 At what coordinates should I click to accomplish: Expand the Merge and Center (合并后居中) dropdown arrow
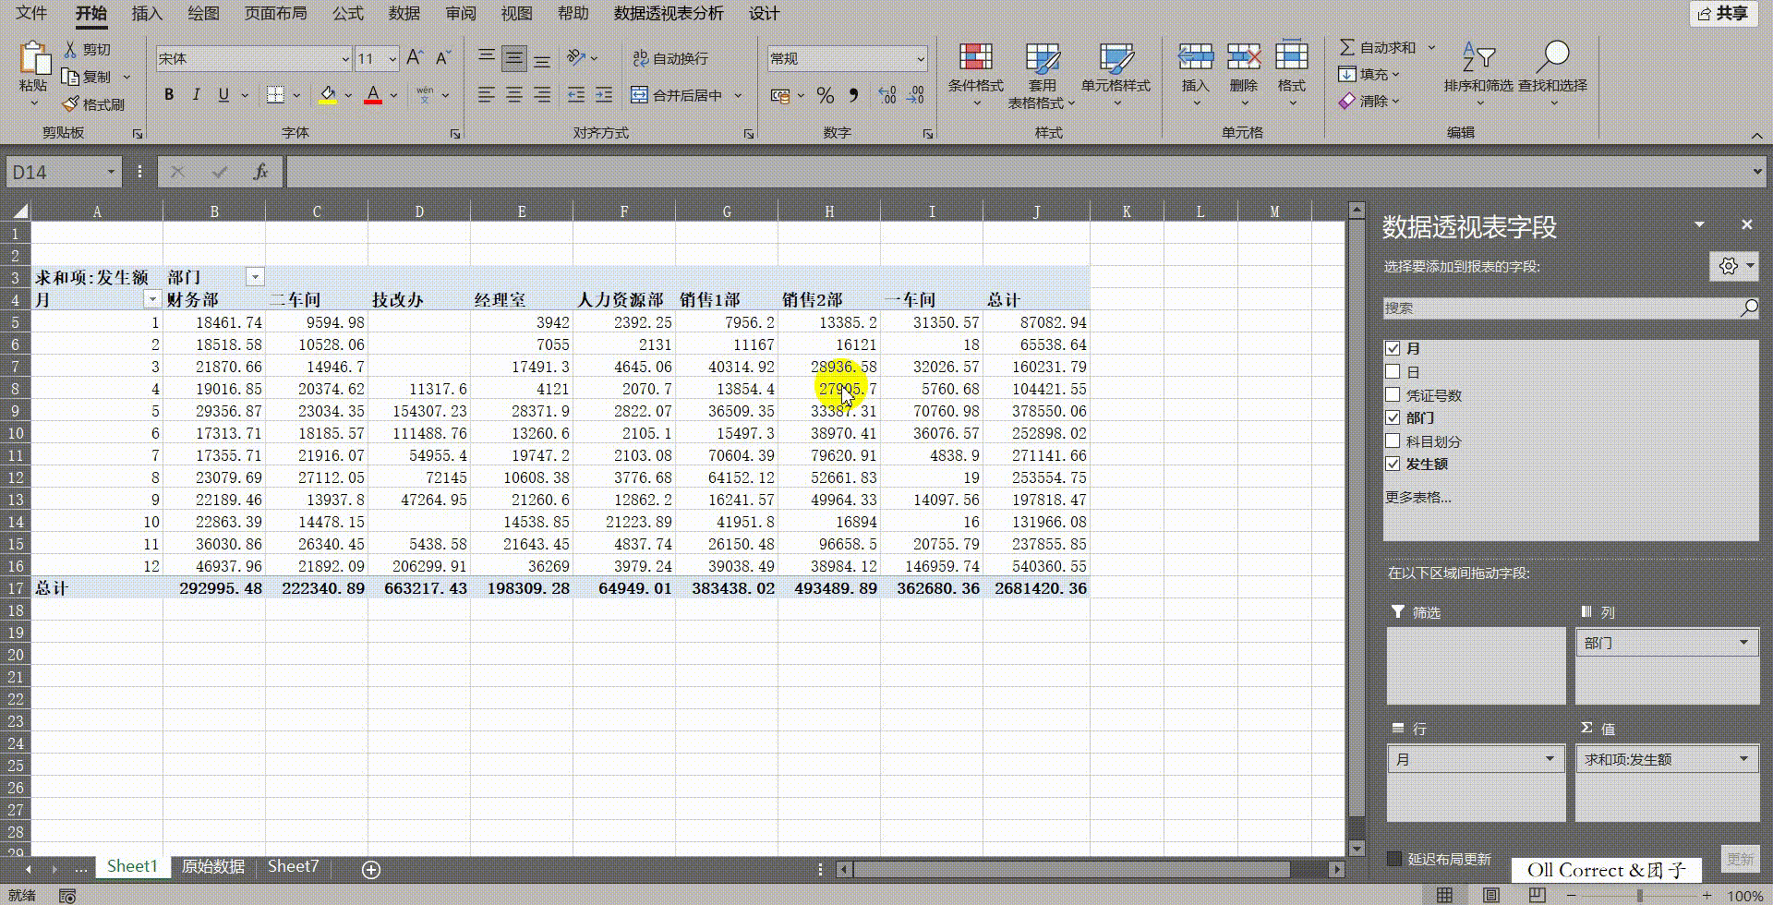(x=738, y=94)
